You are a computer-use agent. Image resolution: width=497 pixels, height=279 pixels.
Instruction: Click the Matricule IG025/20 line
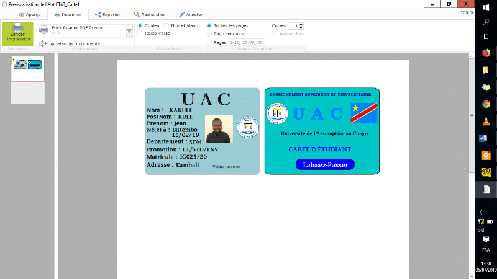(x=177, y=157)
